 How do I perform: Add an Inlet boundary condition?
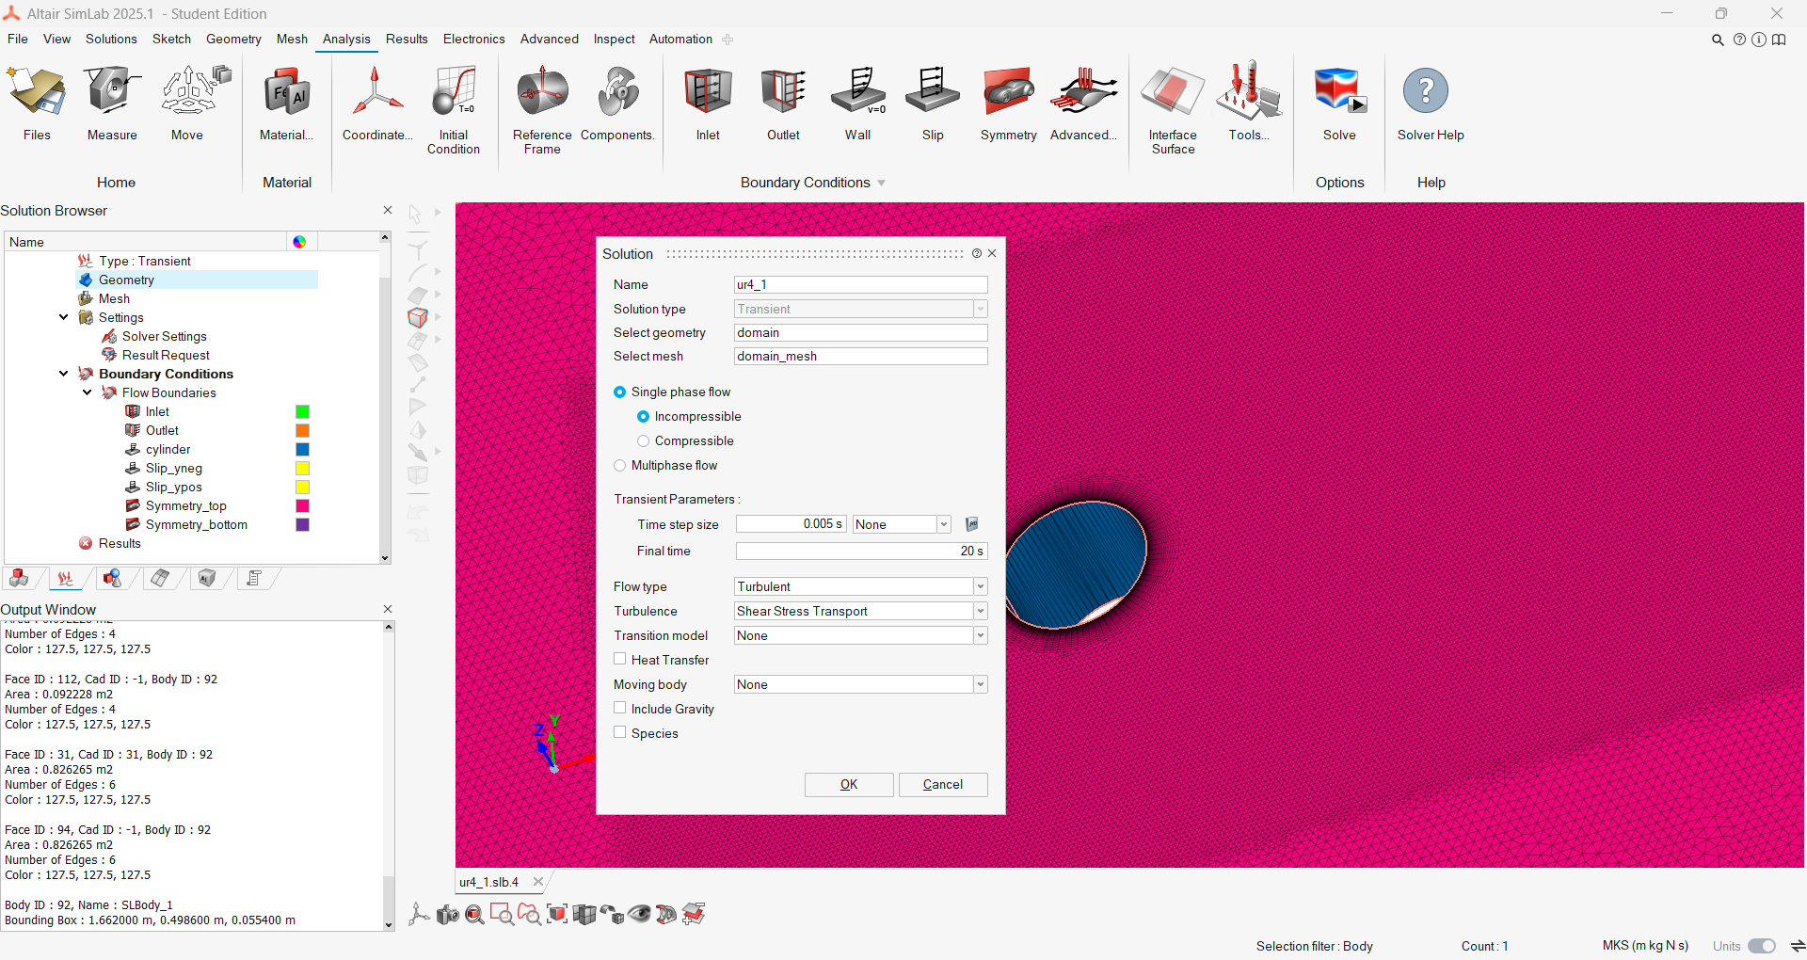pyautogui.click(x=708, y=103)
